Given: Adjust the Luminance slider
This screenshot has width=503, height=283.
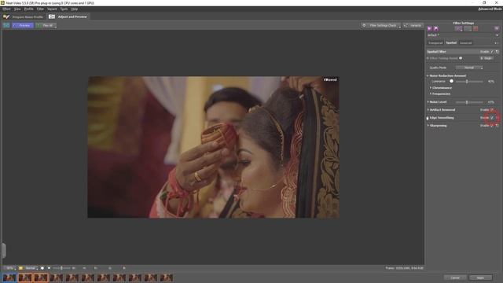Looking at the screenshot, I should 469,82.
